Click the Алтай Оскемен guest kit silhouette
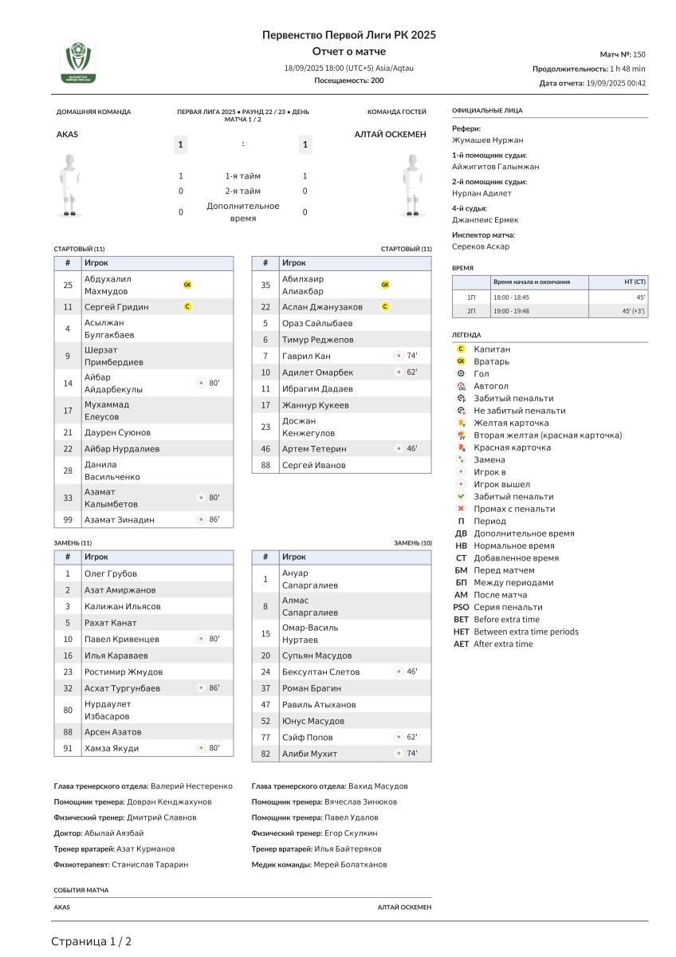This screenshot has height=957, width=676. click(x=412, y=185)
